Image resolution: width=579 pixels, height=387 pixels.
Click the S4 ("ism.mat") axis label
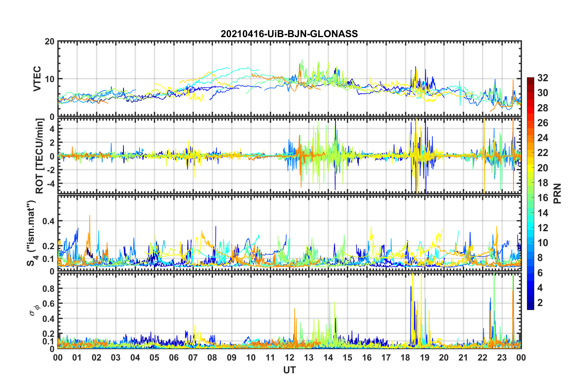coord(32,233)
